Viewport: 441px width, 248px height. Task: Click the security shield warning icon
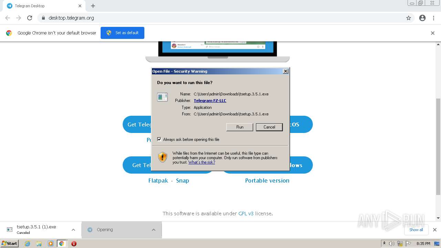pos(163,157)
